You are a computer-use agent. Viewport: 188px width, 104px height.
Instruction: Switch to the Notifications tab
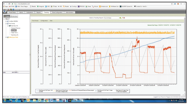[x=30, y=12]
